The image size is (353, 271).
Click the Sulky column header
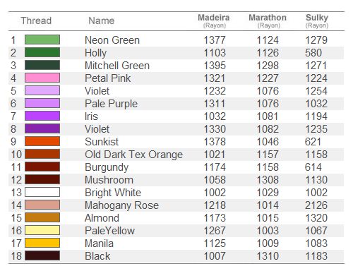click(x=317, y=20)
